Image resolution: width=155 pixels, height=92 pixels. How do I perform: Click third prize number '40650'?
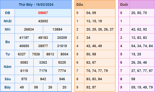(24, 46)
